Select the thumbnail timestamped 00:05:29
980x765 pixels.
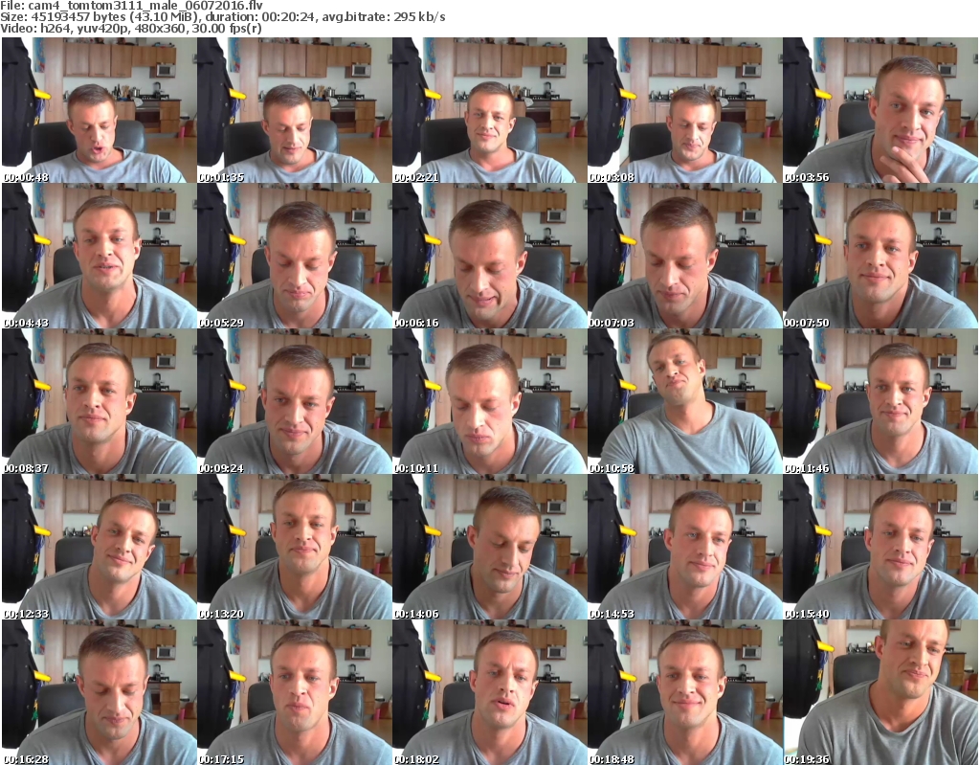point(295,256)
